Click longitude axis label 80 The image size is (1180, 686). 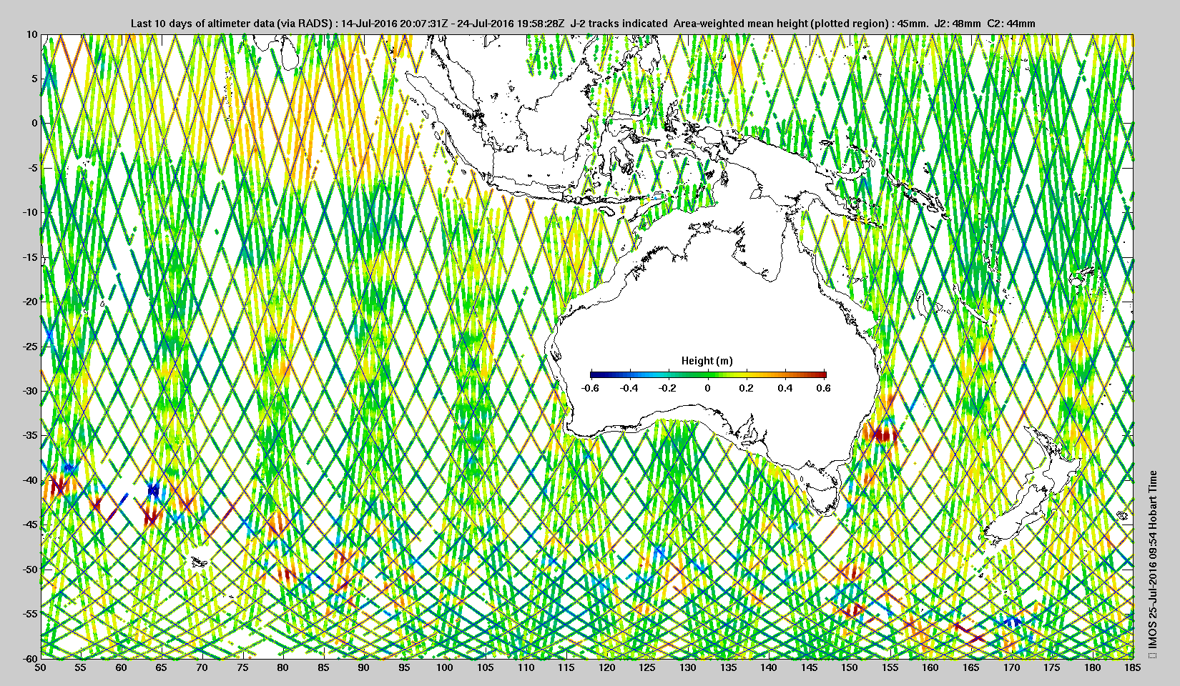click(x=283, y=667)
